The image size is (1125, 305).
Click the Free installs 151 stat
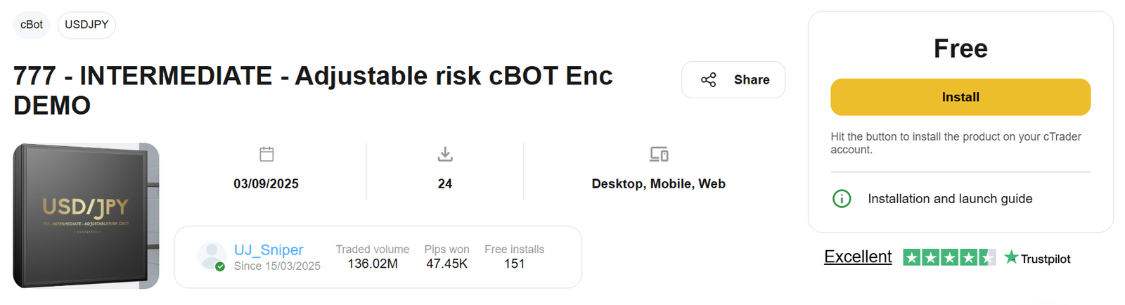click(514, 257)
